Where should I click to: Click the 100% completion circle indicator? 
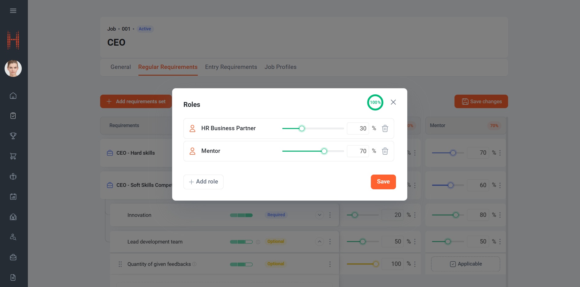coord(375,102)
